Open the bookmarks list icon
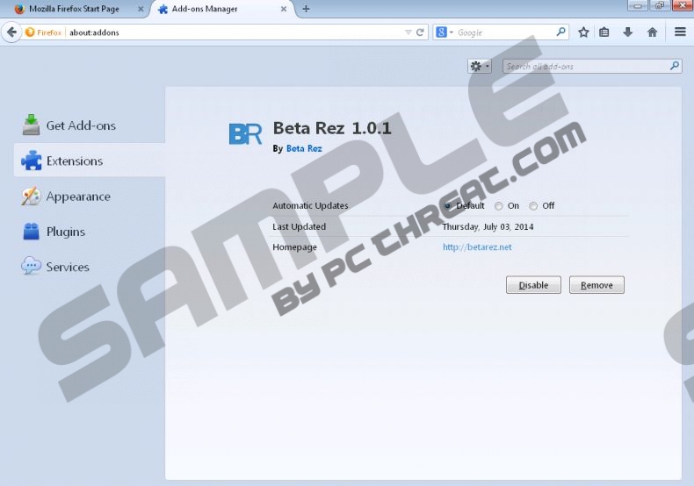This screenshot has width=694, height=486. click(x=604, y=32)
